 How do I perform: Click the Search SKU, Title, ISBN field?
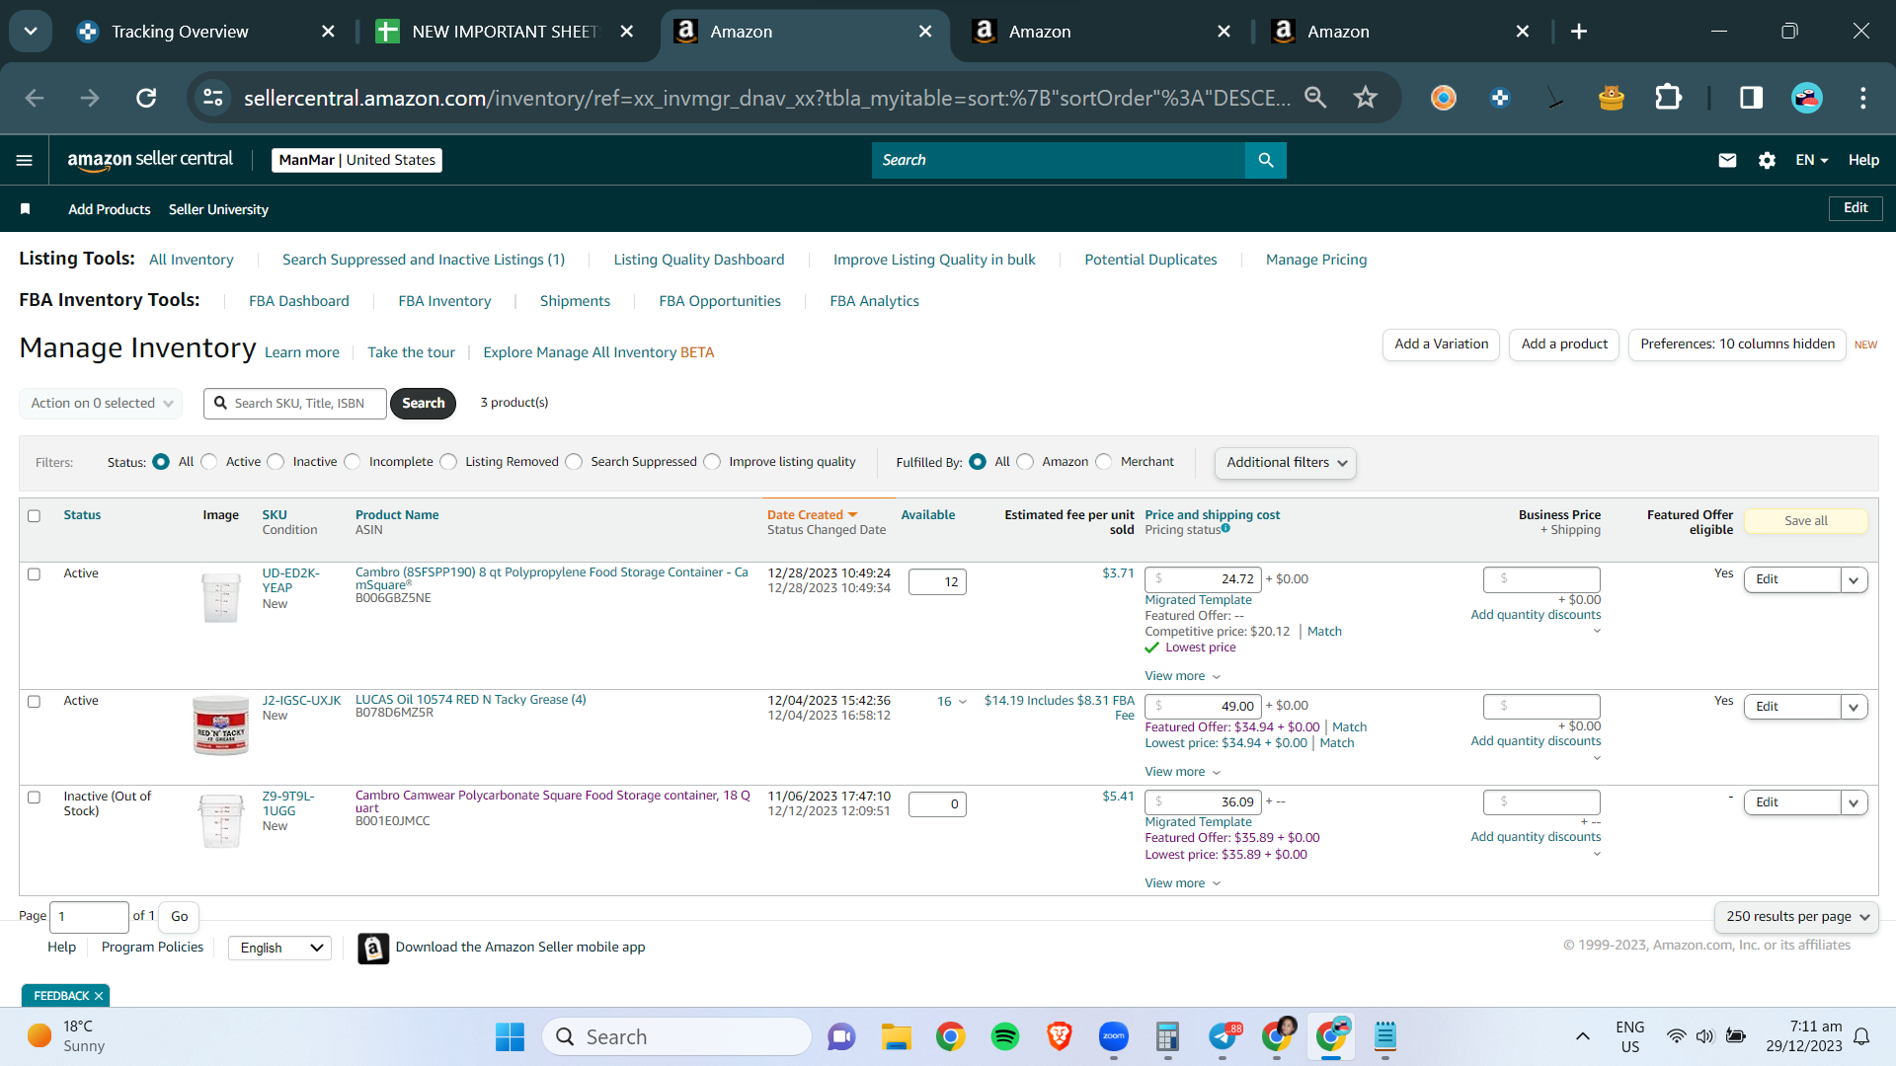tap(295, 403)
